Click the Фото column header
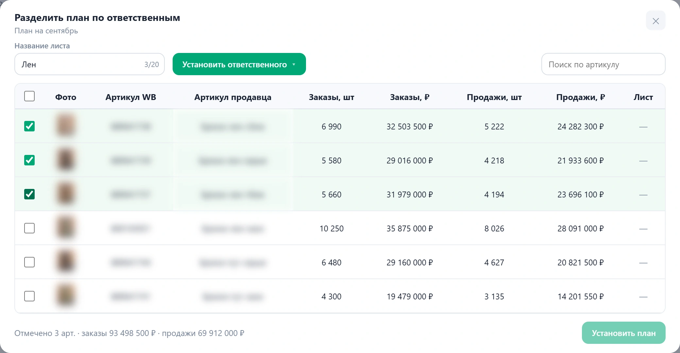680x353 pixels. [x=66, y=97]
